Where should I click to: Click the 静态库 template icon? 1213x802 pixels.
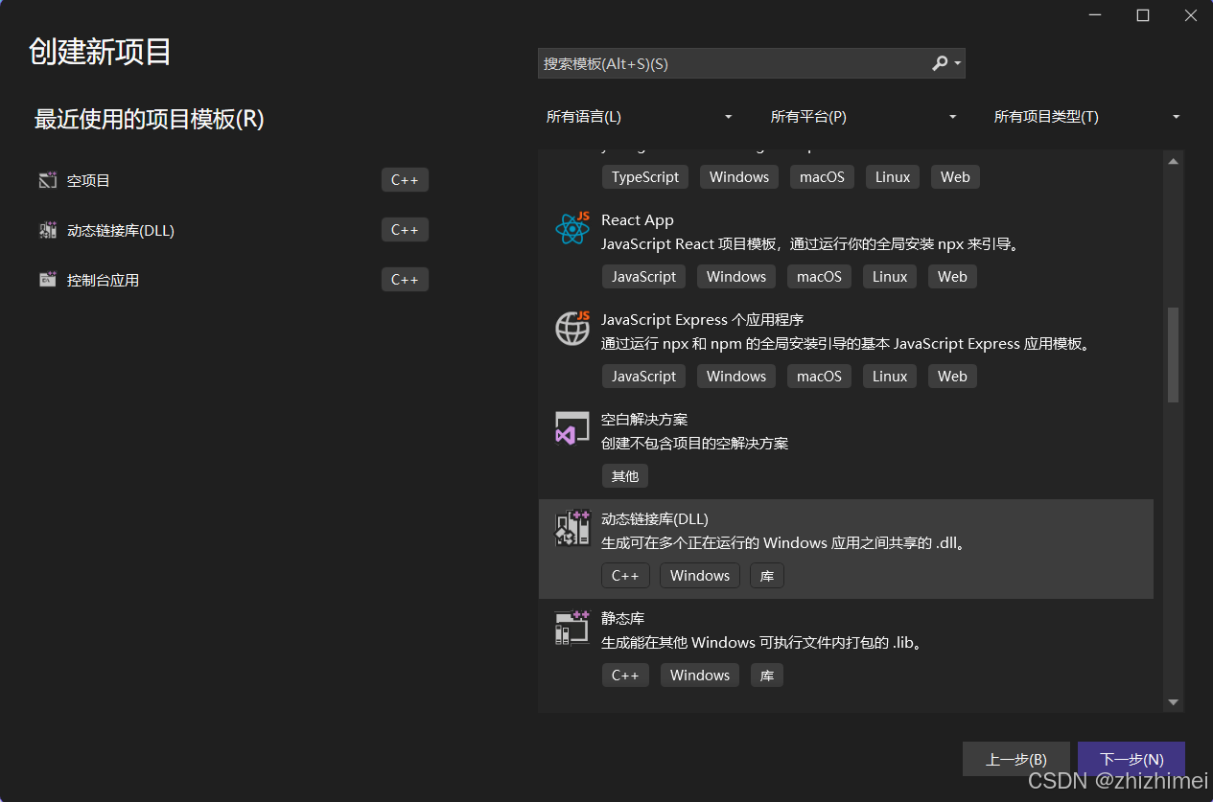572,628
